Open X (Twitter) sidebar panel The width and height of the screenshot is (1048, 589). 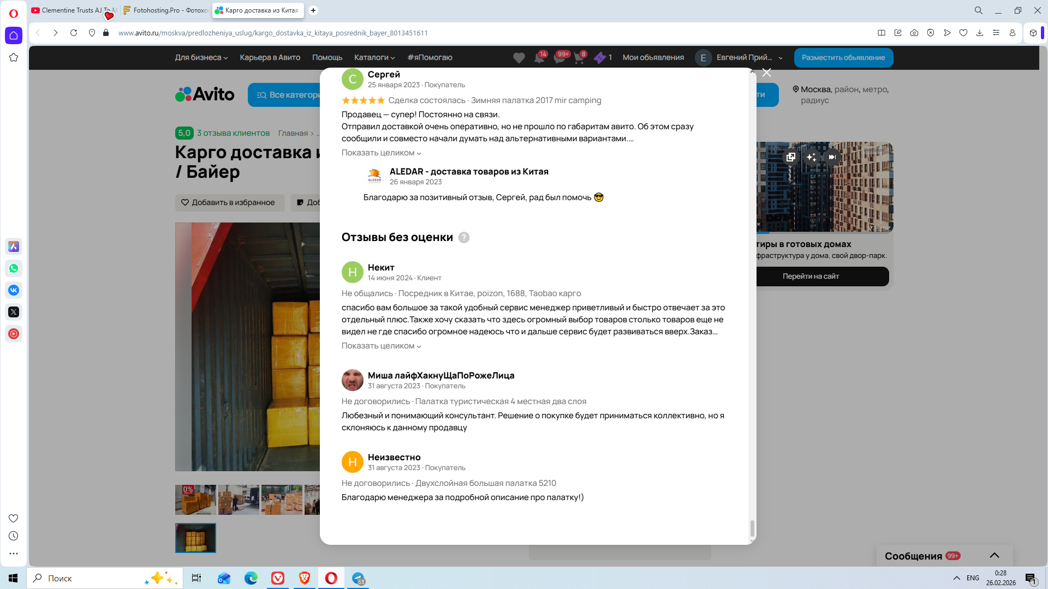pos(14,312)
